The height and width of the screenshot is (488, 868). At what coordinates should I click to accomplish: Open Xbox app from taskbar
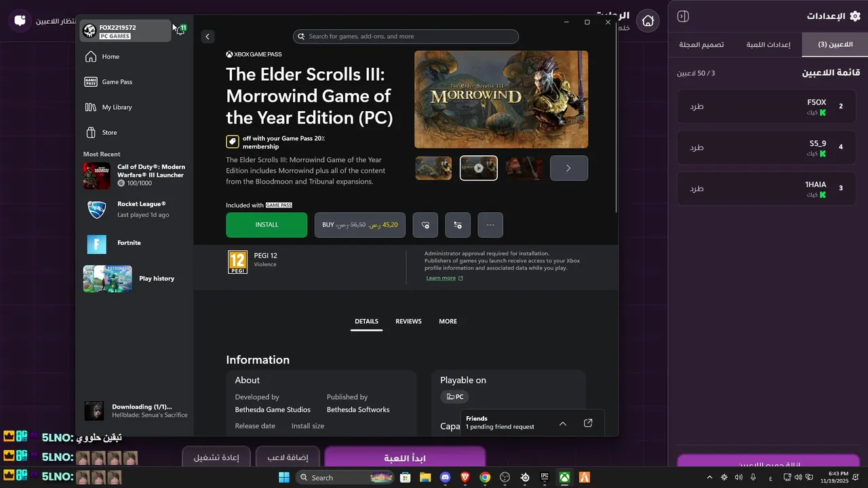(564, 477)
